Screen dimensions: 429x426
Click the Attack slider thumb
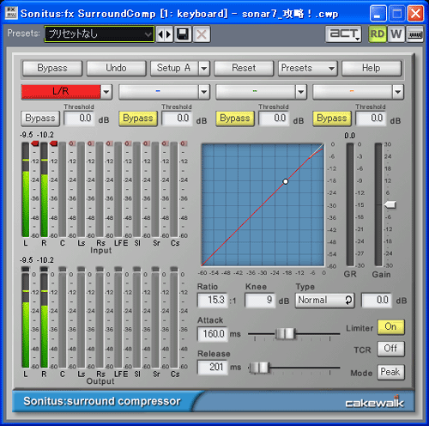pyautogui.click(x=286, y=333)
